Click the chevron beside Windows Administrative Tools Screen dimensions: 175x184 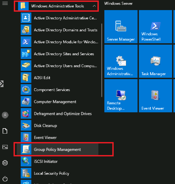tap(94, 6)
